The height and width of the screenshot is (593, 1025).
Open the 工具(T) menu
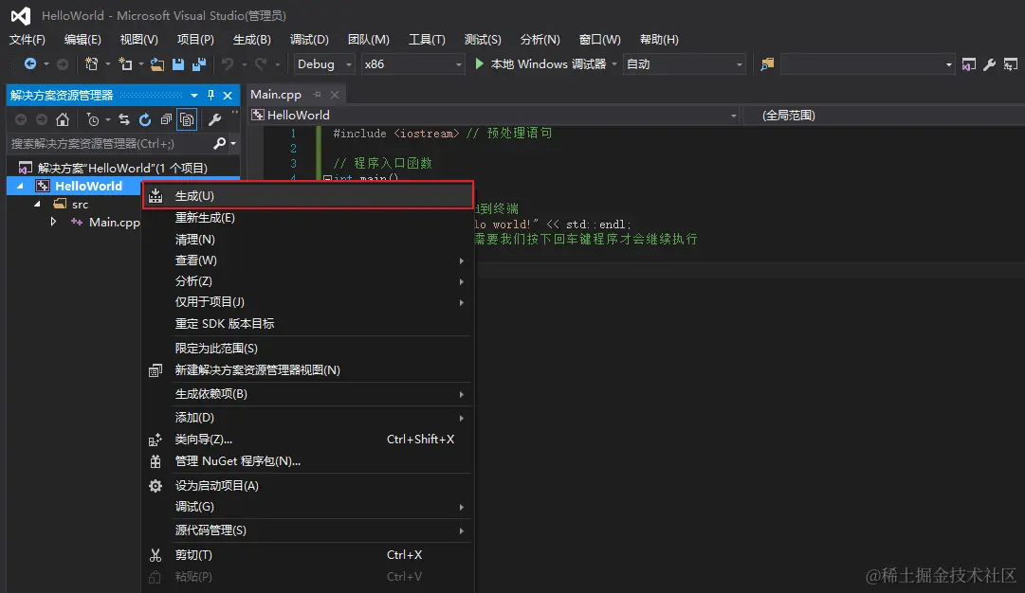[x=427, y=40]
